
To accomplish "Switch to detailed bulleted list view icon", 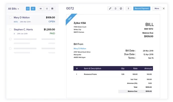I will (x=47, y=8).
